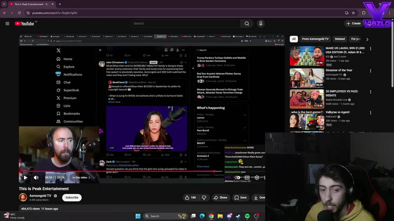The width and height of the screenshot is (394, 221).
Task: Click the '20 EMPLOYEES VS FAZE: DEBATE' title
Action: [342, 93]
